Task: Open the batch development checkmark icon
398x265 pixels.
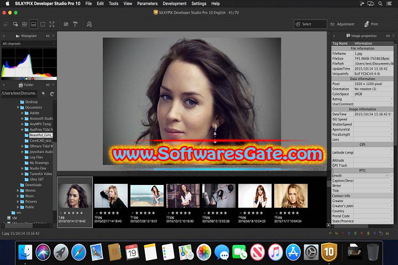Action: coord(66,24)
